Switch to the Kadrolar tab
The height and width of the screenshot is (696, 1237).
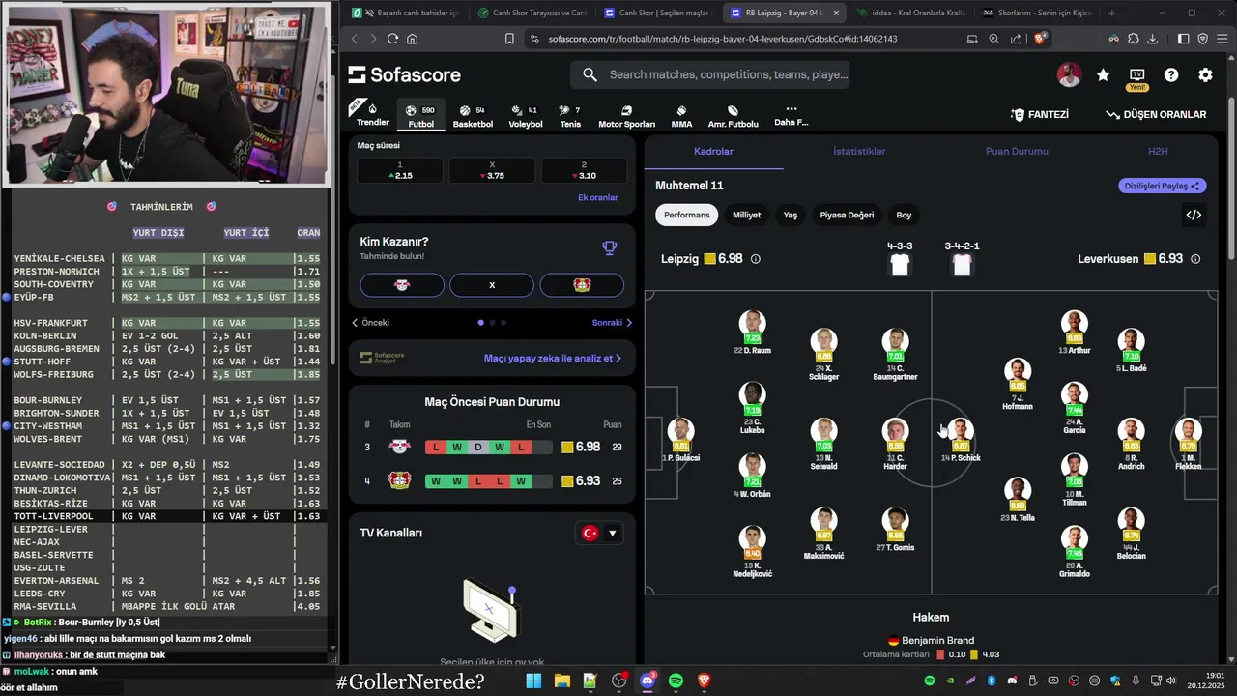pyautogui.click(x=713, y=151)
